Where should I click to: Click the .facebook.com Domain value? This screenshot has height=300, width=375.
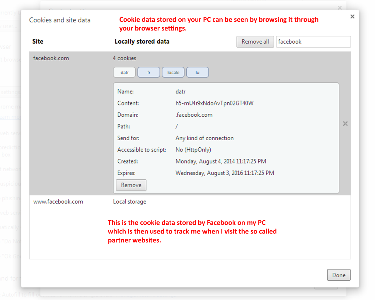tap(194, 115)
